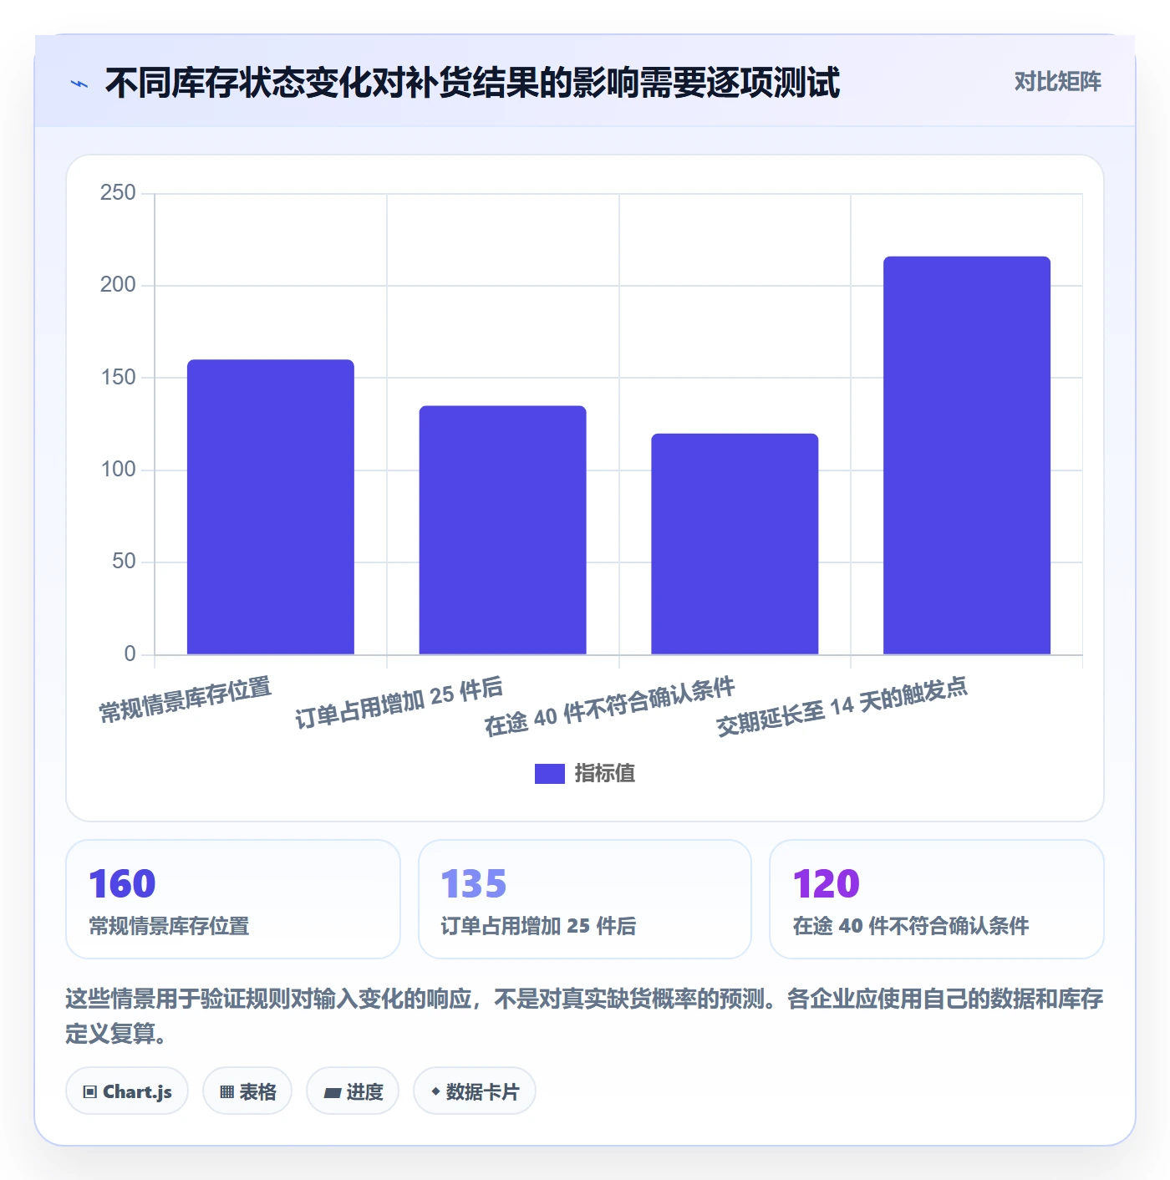
Task: Click the Chart.js tag chip
Action: (x=127, y=1091)
